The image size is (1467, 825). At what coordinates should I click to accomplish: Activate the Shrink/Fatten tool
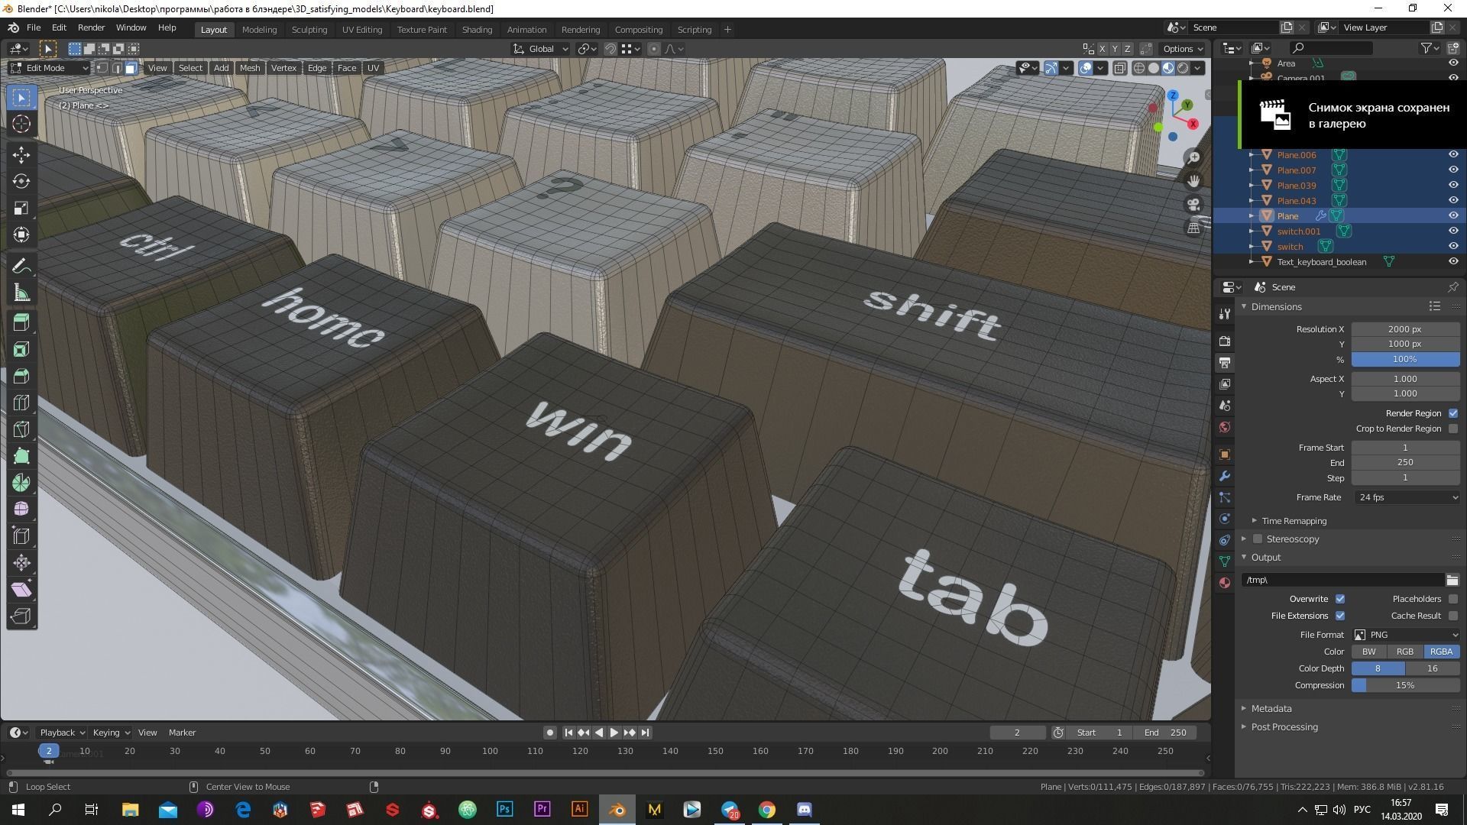21,563
